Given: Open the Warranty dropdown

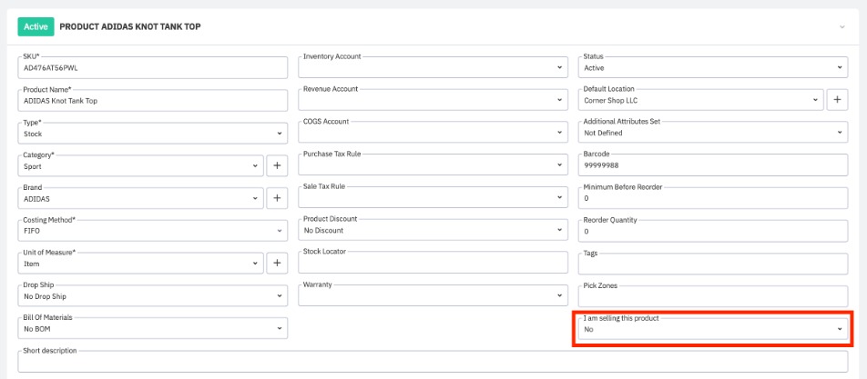Looking at the screenshot, I should tap(433, 296).
